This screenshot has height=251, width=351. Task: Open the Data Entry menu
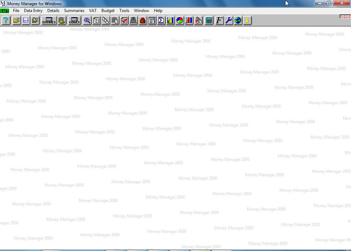pyautogui.click(x=33, y=11)
